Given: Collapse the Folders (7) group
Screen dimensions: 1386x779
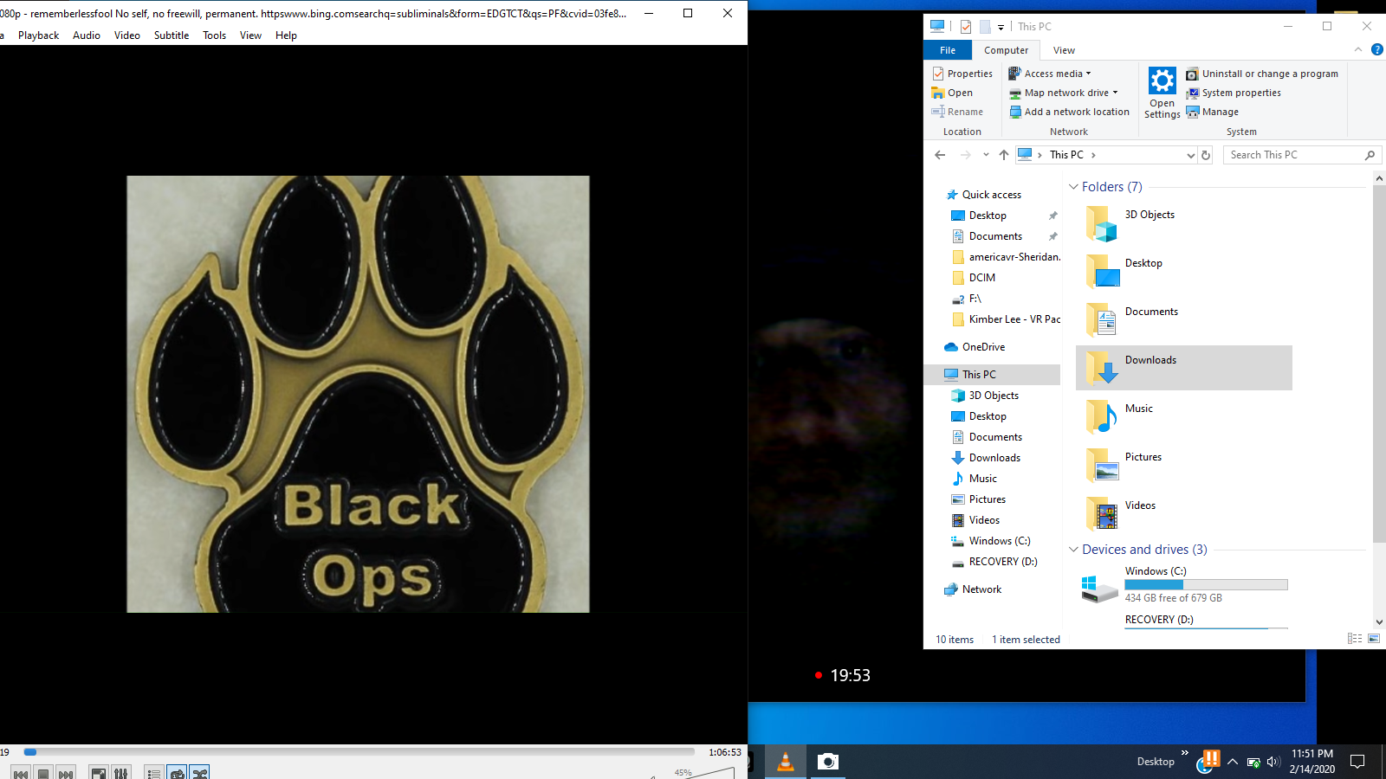Looking at the screenshot, I should coord(1073,187).
